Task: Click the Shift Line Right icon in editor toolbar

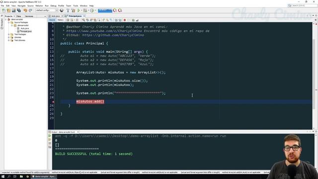Action: click(x=120, y=20)
